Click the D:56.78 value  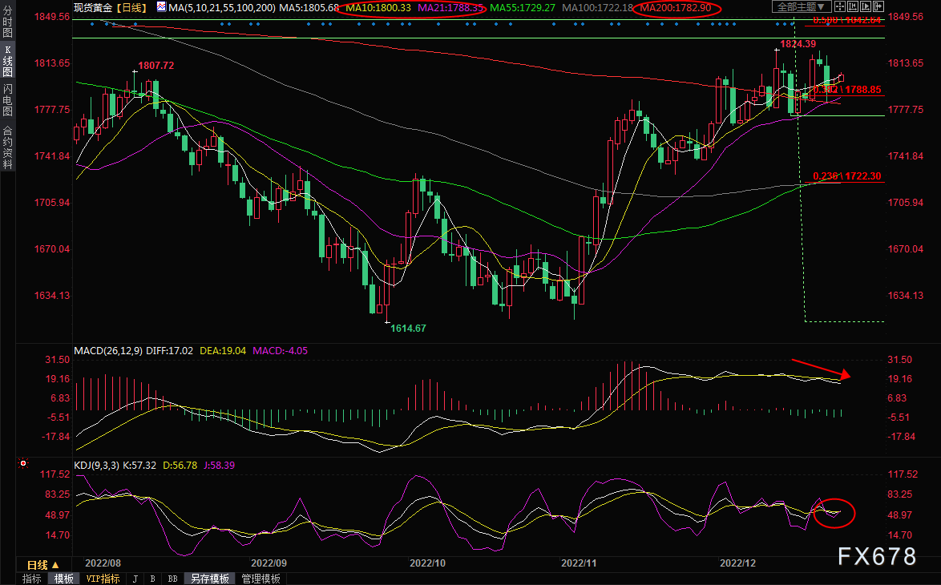tap(180, 465)
